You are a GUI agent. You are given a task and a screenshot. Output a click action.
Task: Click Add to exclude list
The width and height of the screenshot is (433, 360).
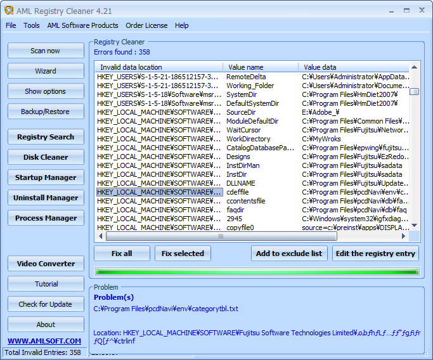click(289, 254)
